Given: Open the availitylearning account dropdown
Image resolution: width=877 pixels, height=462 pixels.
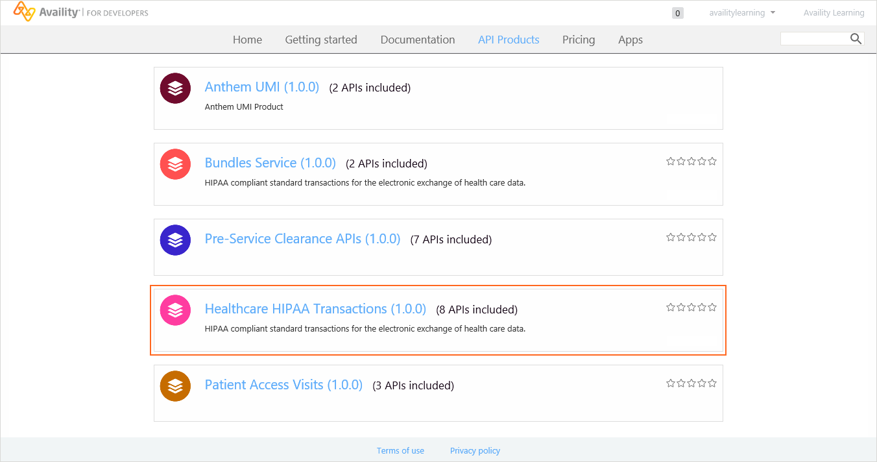Looking at the screenshot, I should coord(742,13).
